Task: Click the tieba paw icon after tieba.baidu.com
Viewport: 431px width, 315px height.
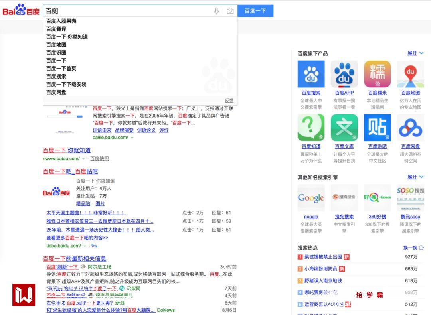Action: pos(94,246)
